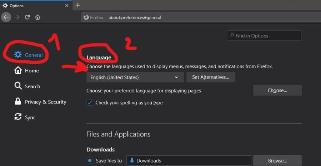Click the Search magnifier icon in sidebar
321x166 pixels.
[18, 86]
